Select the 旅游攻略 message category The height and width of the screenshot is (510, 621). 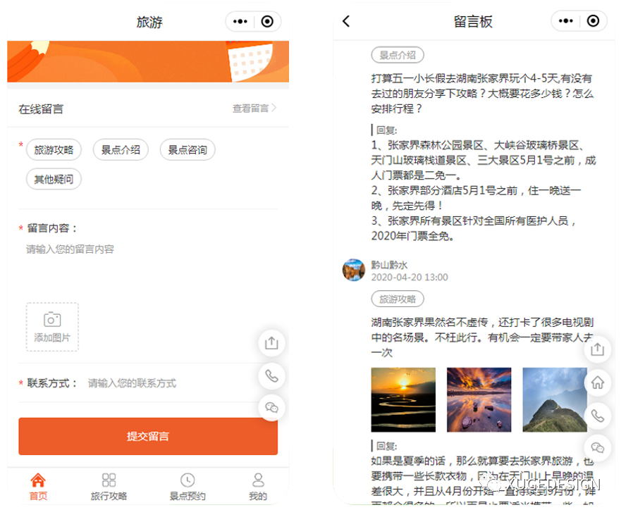(x=54, y=150)
